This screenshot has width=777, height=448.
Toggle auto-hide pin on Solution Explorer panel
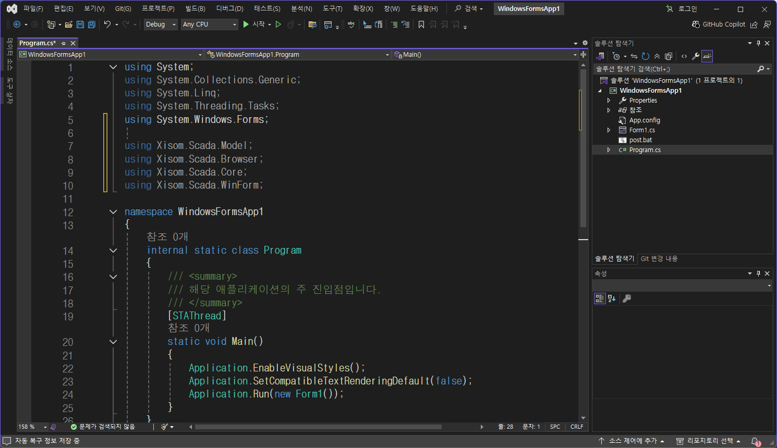(758, 43)
